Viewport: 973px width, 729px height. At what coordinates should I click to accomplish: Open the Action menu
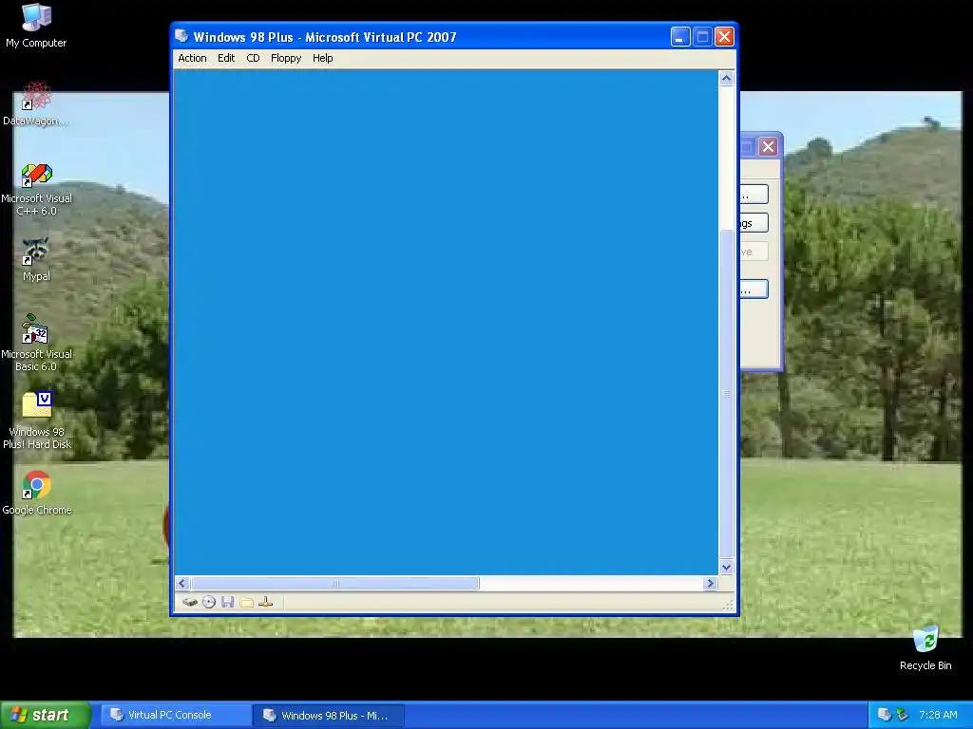(x=192, y=58)
